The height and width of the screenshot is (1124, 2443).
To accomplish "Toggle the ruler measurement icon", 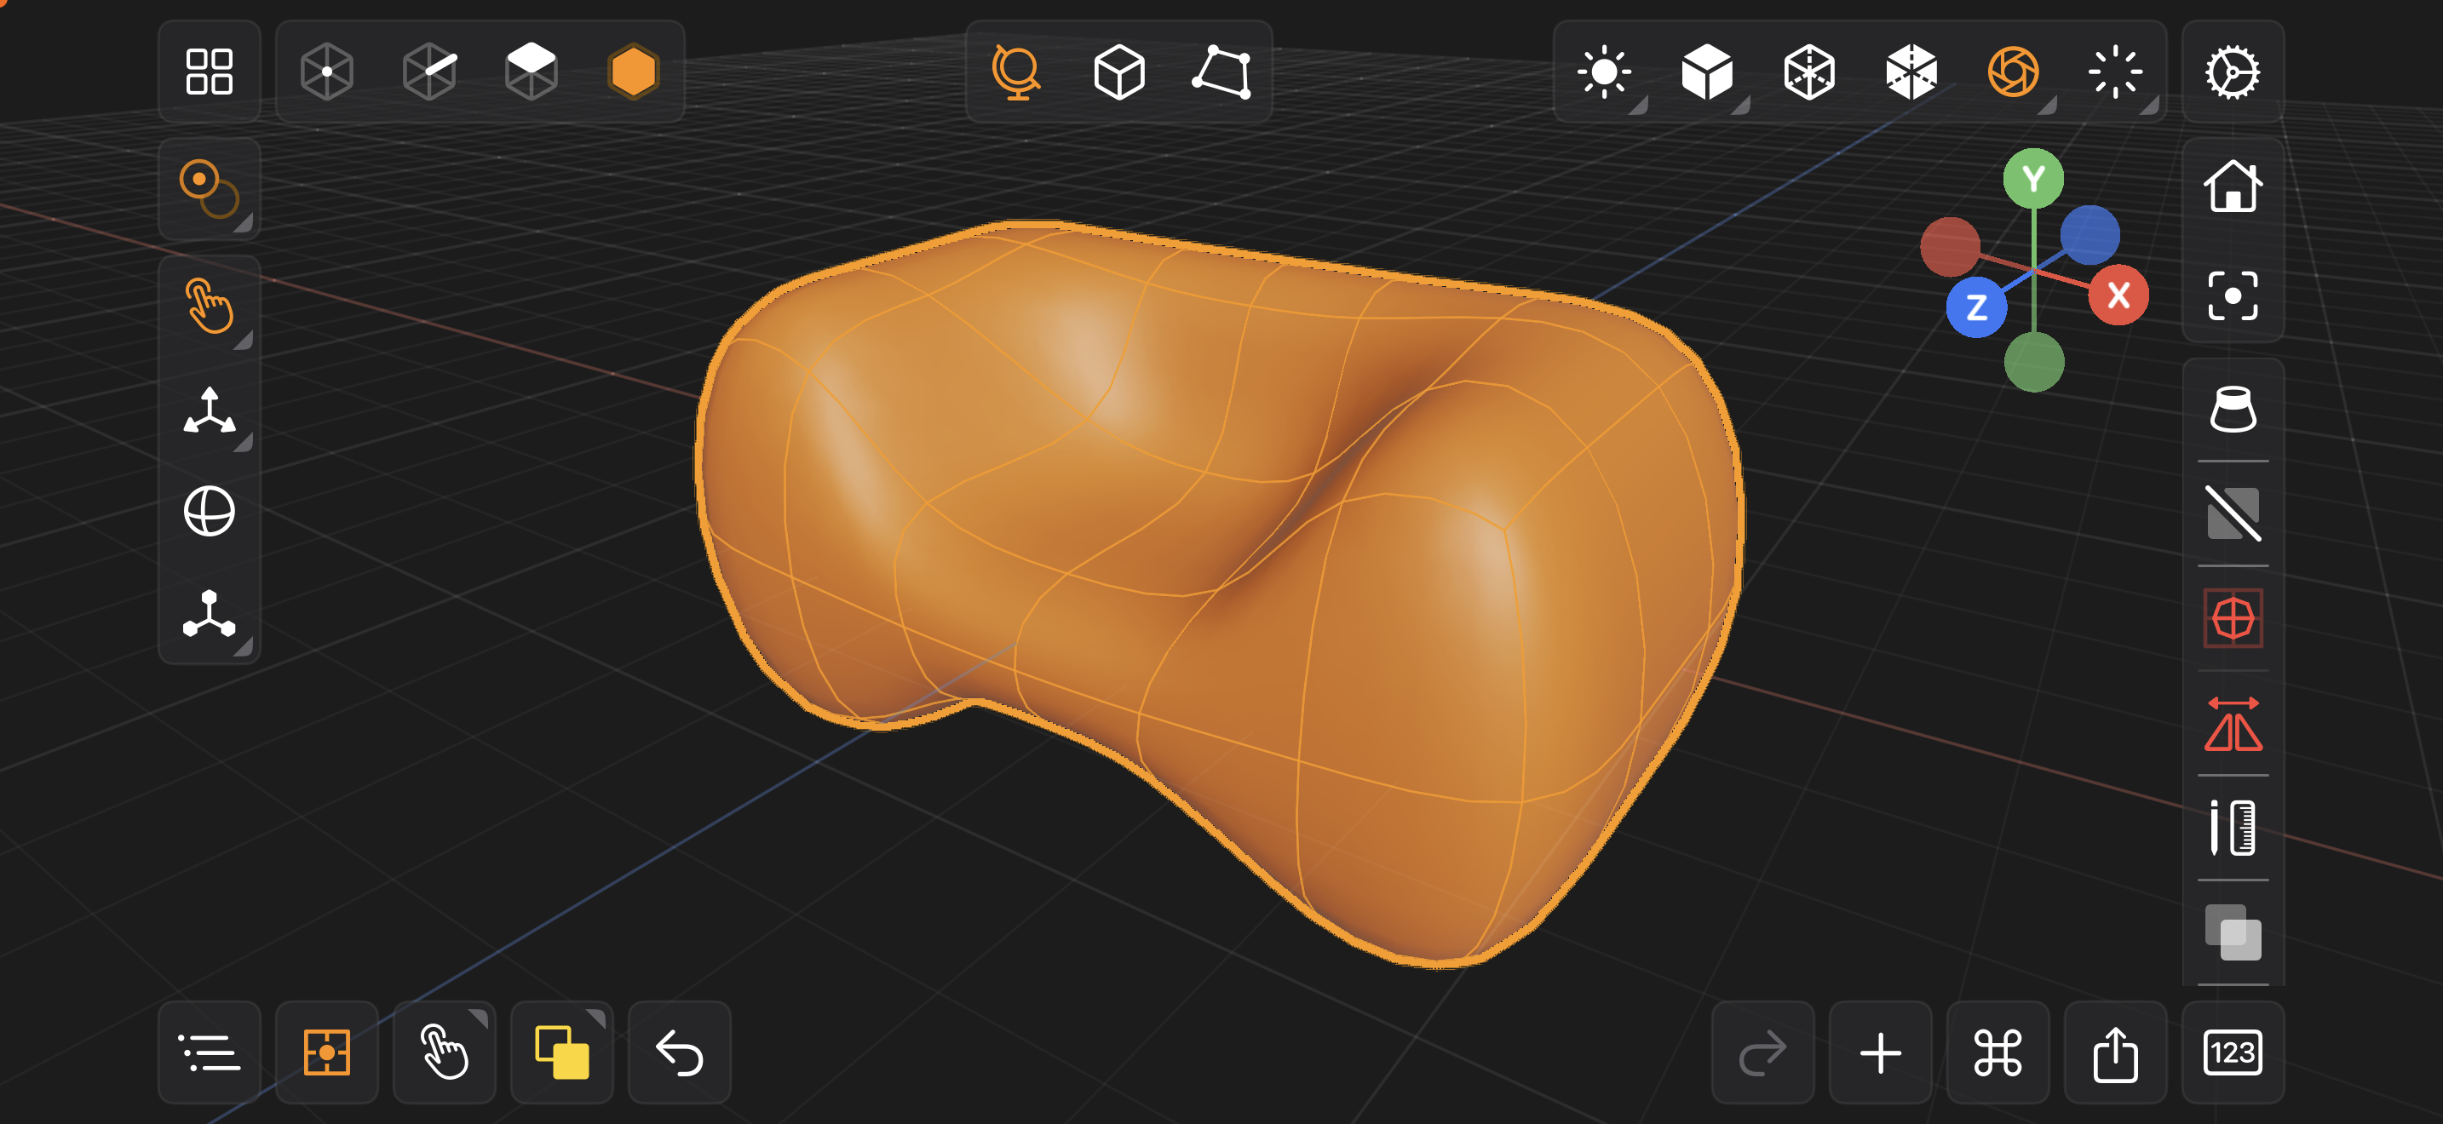I will (2233, 828).
